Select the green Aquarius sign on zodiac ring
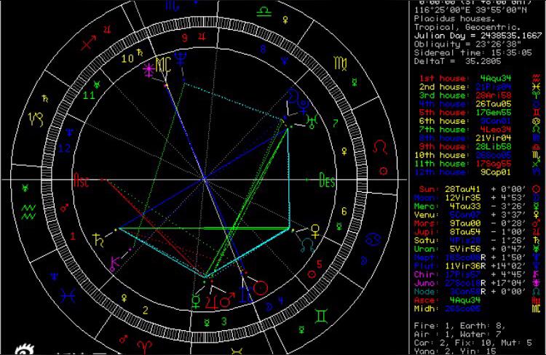Viewport: 546px width, 355px height. point(28,211)
